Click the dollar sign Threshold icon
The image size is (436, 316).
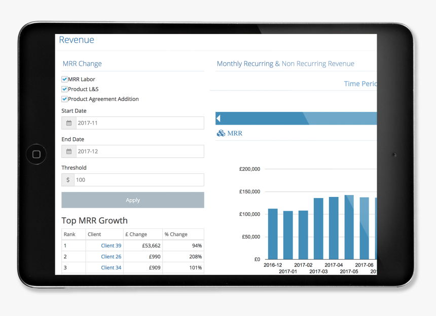pos(68,180)
